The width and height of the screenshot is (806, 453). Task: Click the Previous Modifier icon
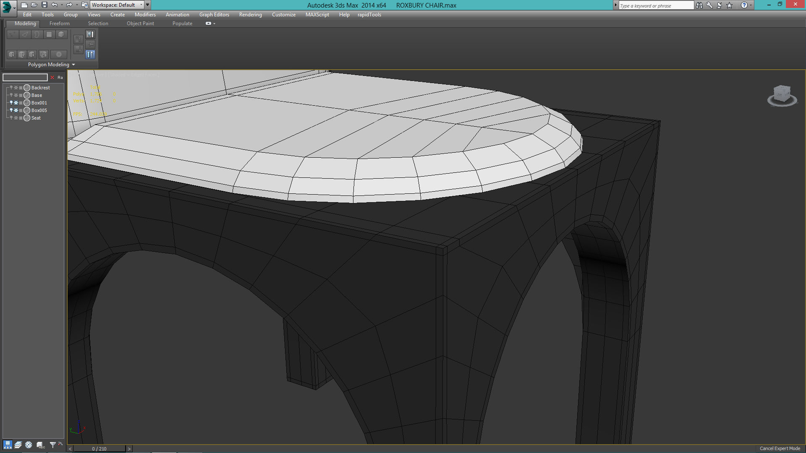coord(78,39)
